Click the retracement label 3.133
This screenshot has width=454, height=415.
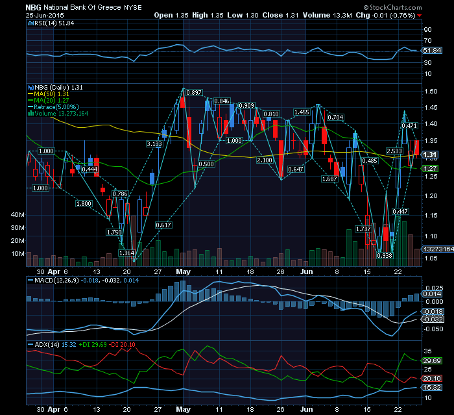(x=154, y=144)
